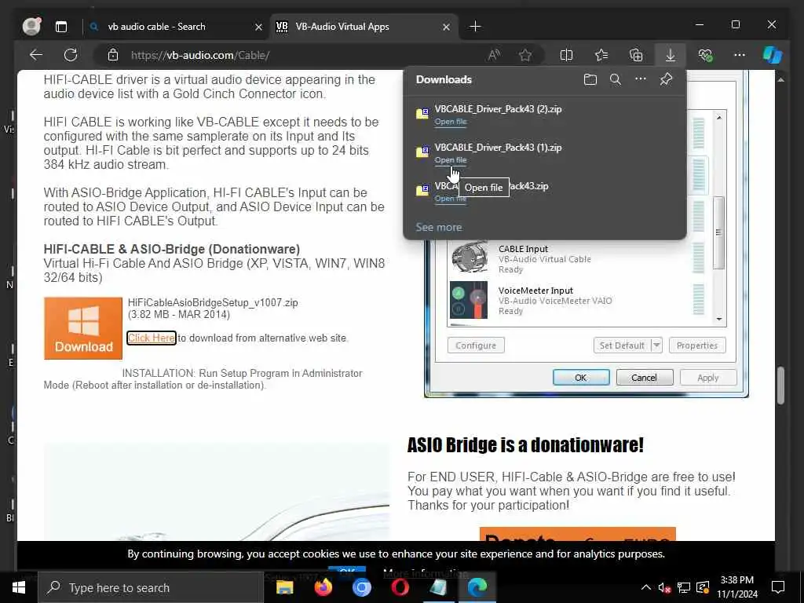Image resolution: width=804 pixels, height=603 pixels.
Task: Click the orange Windows Download button
Action: coord(83,328)
